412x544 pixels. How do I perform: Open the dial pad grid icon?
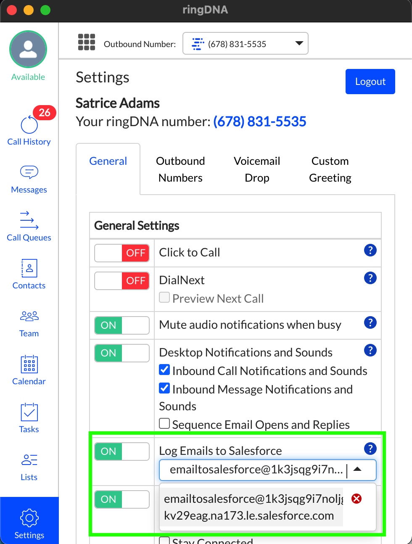[x=87, y=42]
